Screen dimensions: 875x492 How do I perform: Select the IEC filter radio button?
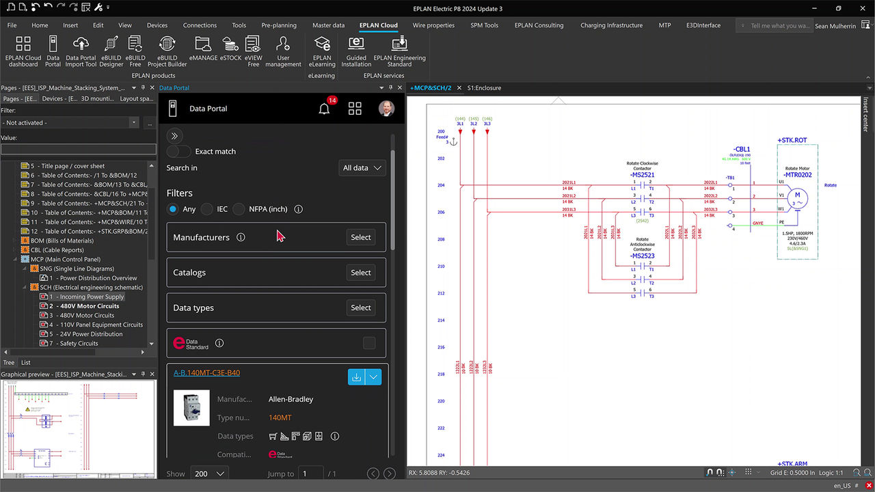point(207,209)
